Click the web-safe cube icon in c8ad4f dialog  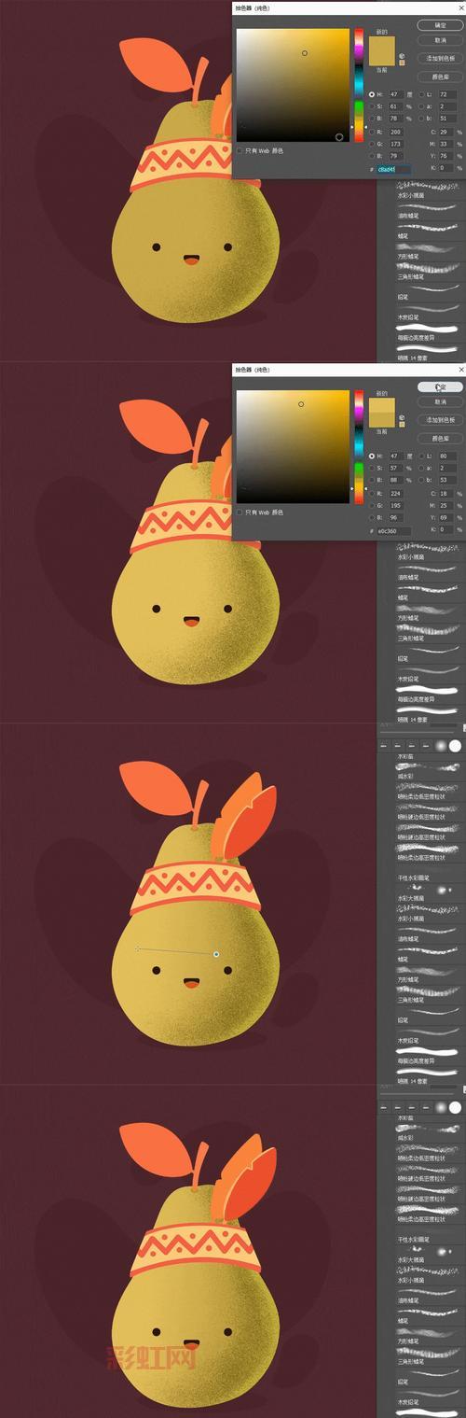point(402,56)
